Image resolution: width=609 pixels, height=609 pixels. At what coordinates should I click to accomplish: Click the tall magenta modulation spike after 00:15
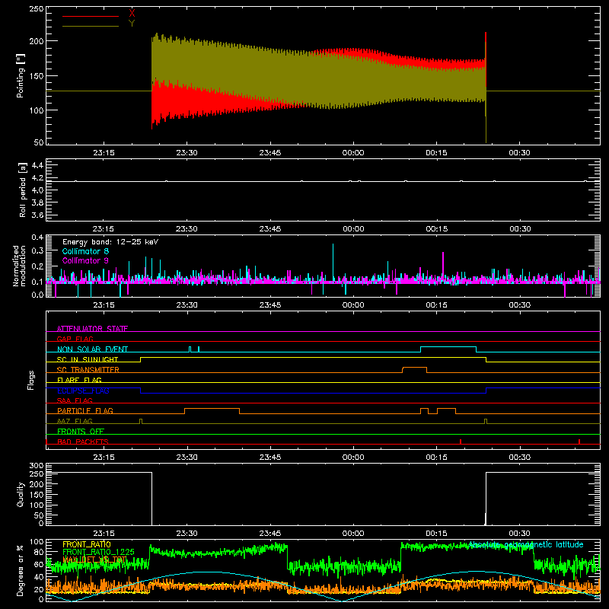(x=443, y=267)
